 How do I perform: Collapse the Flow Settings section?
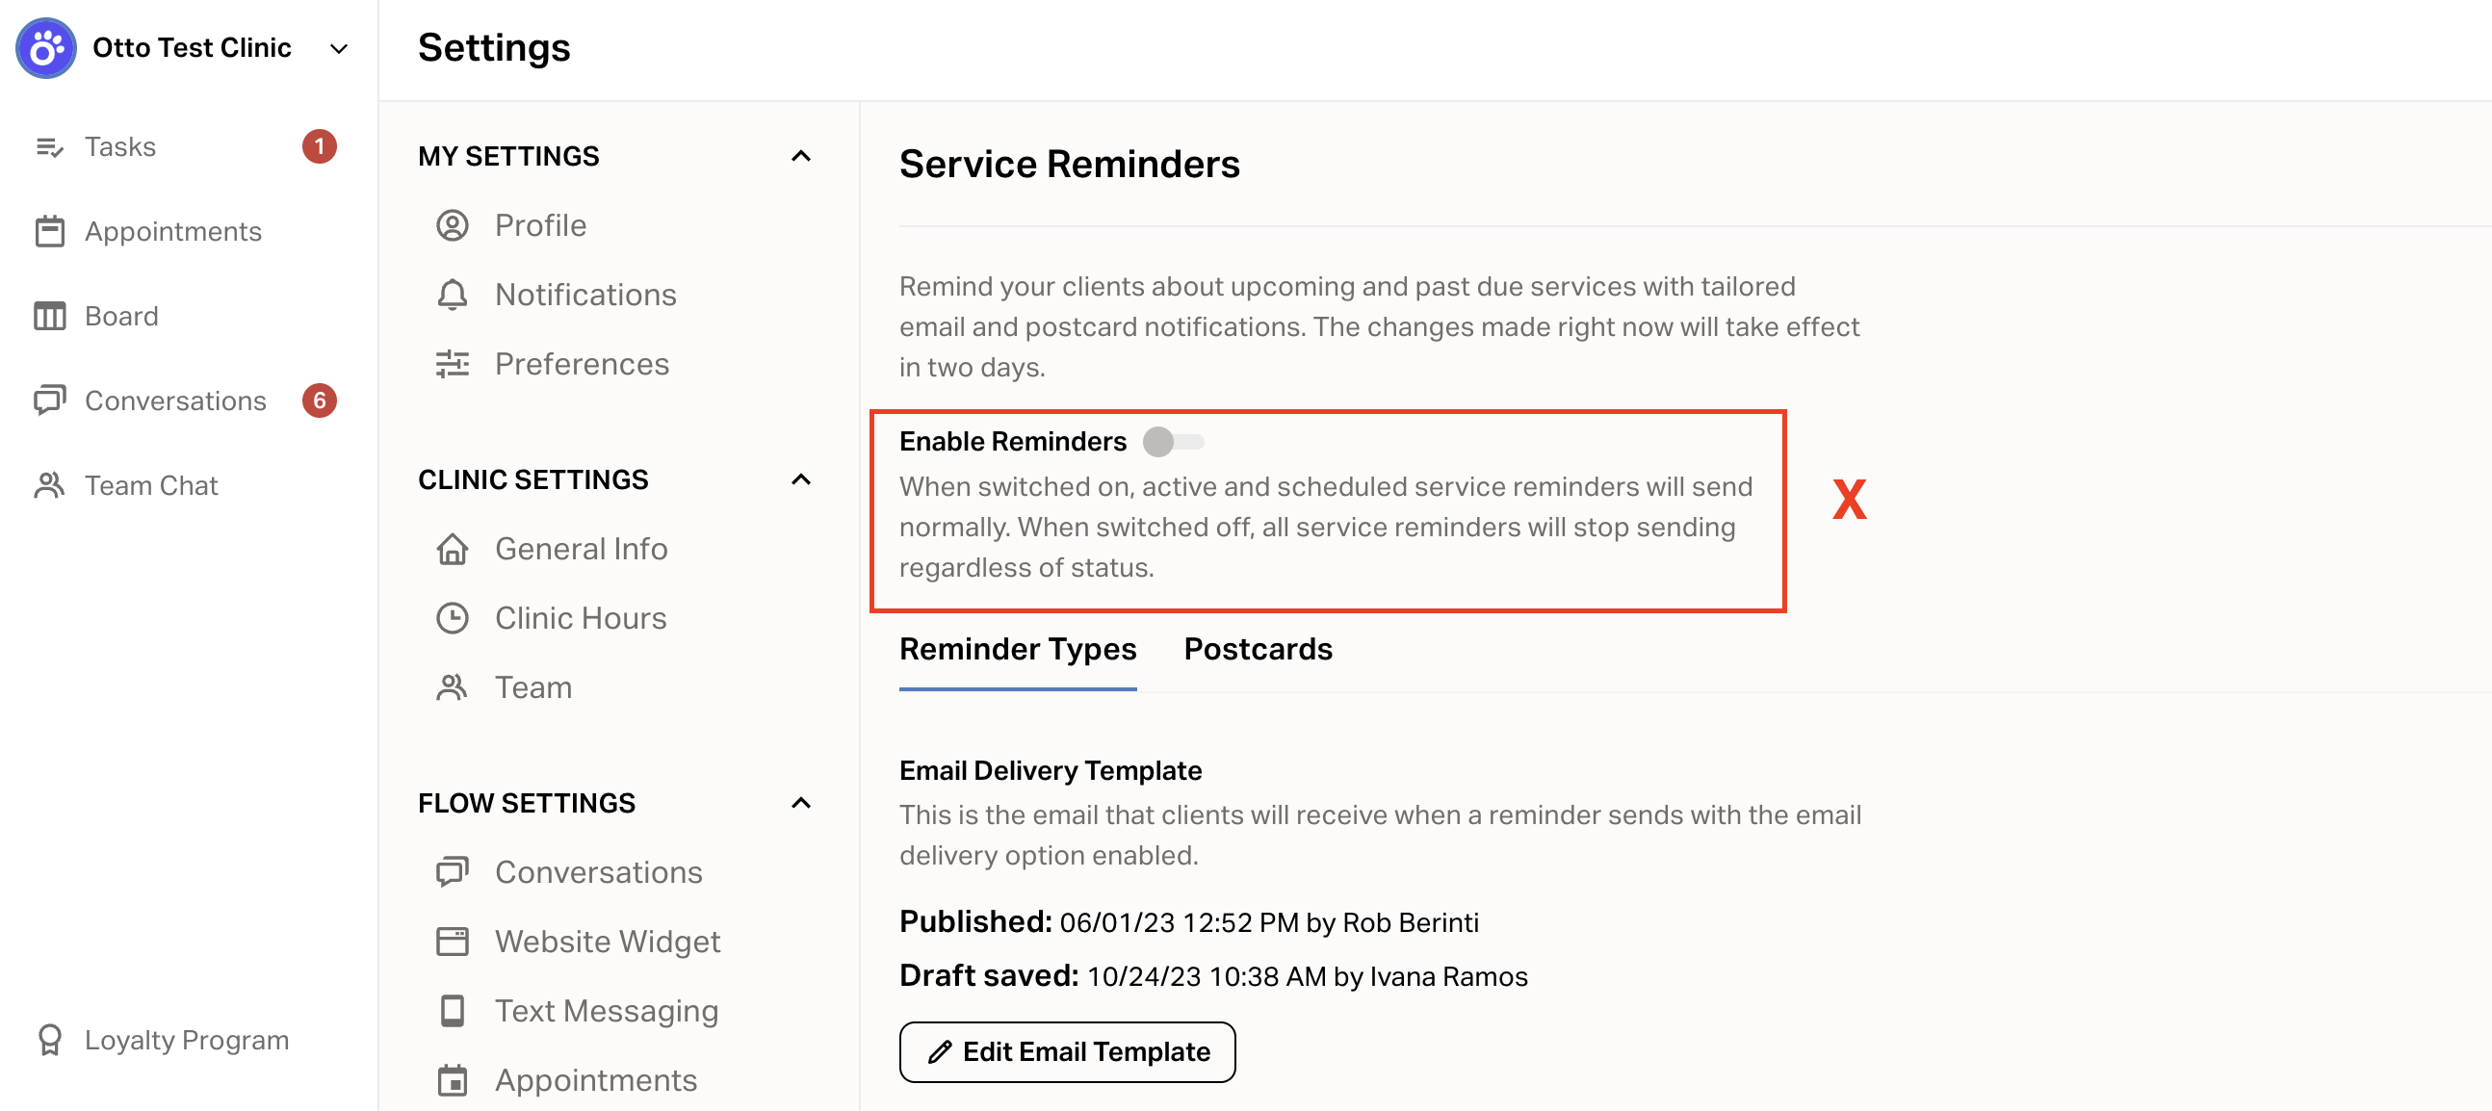click(800, 804)
